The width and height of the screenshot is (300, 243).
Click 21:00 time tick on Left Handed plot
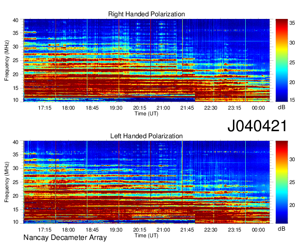(163, 230)
